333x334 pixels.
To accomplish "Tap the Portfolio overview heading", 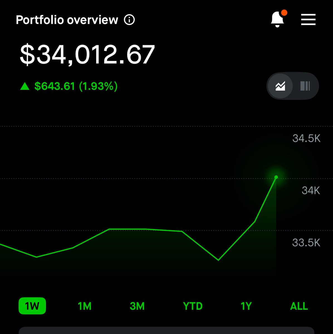I will pos(67,20).
